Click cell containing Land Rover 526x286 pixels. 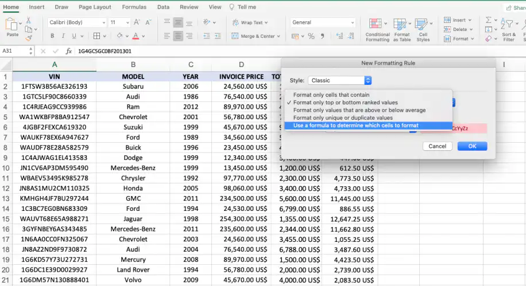[x=133, y=269]
